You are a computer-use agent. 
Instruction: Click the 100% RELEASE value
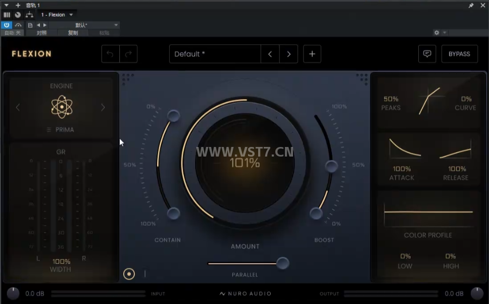[457, 169]
